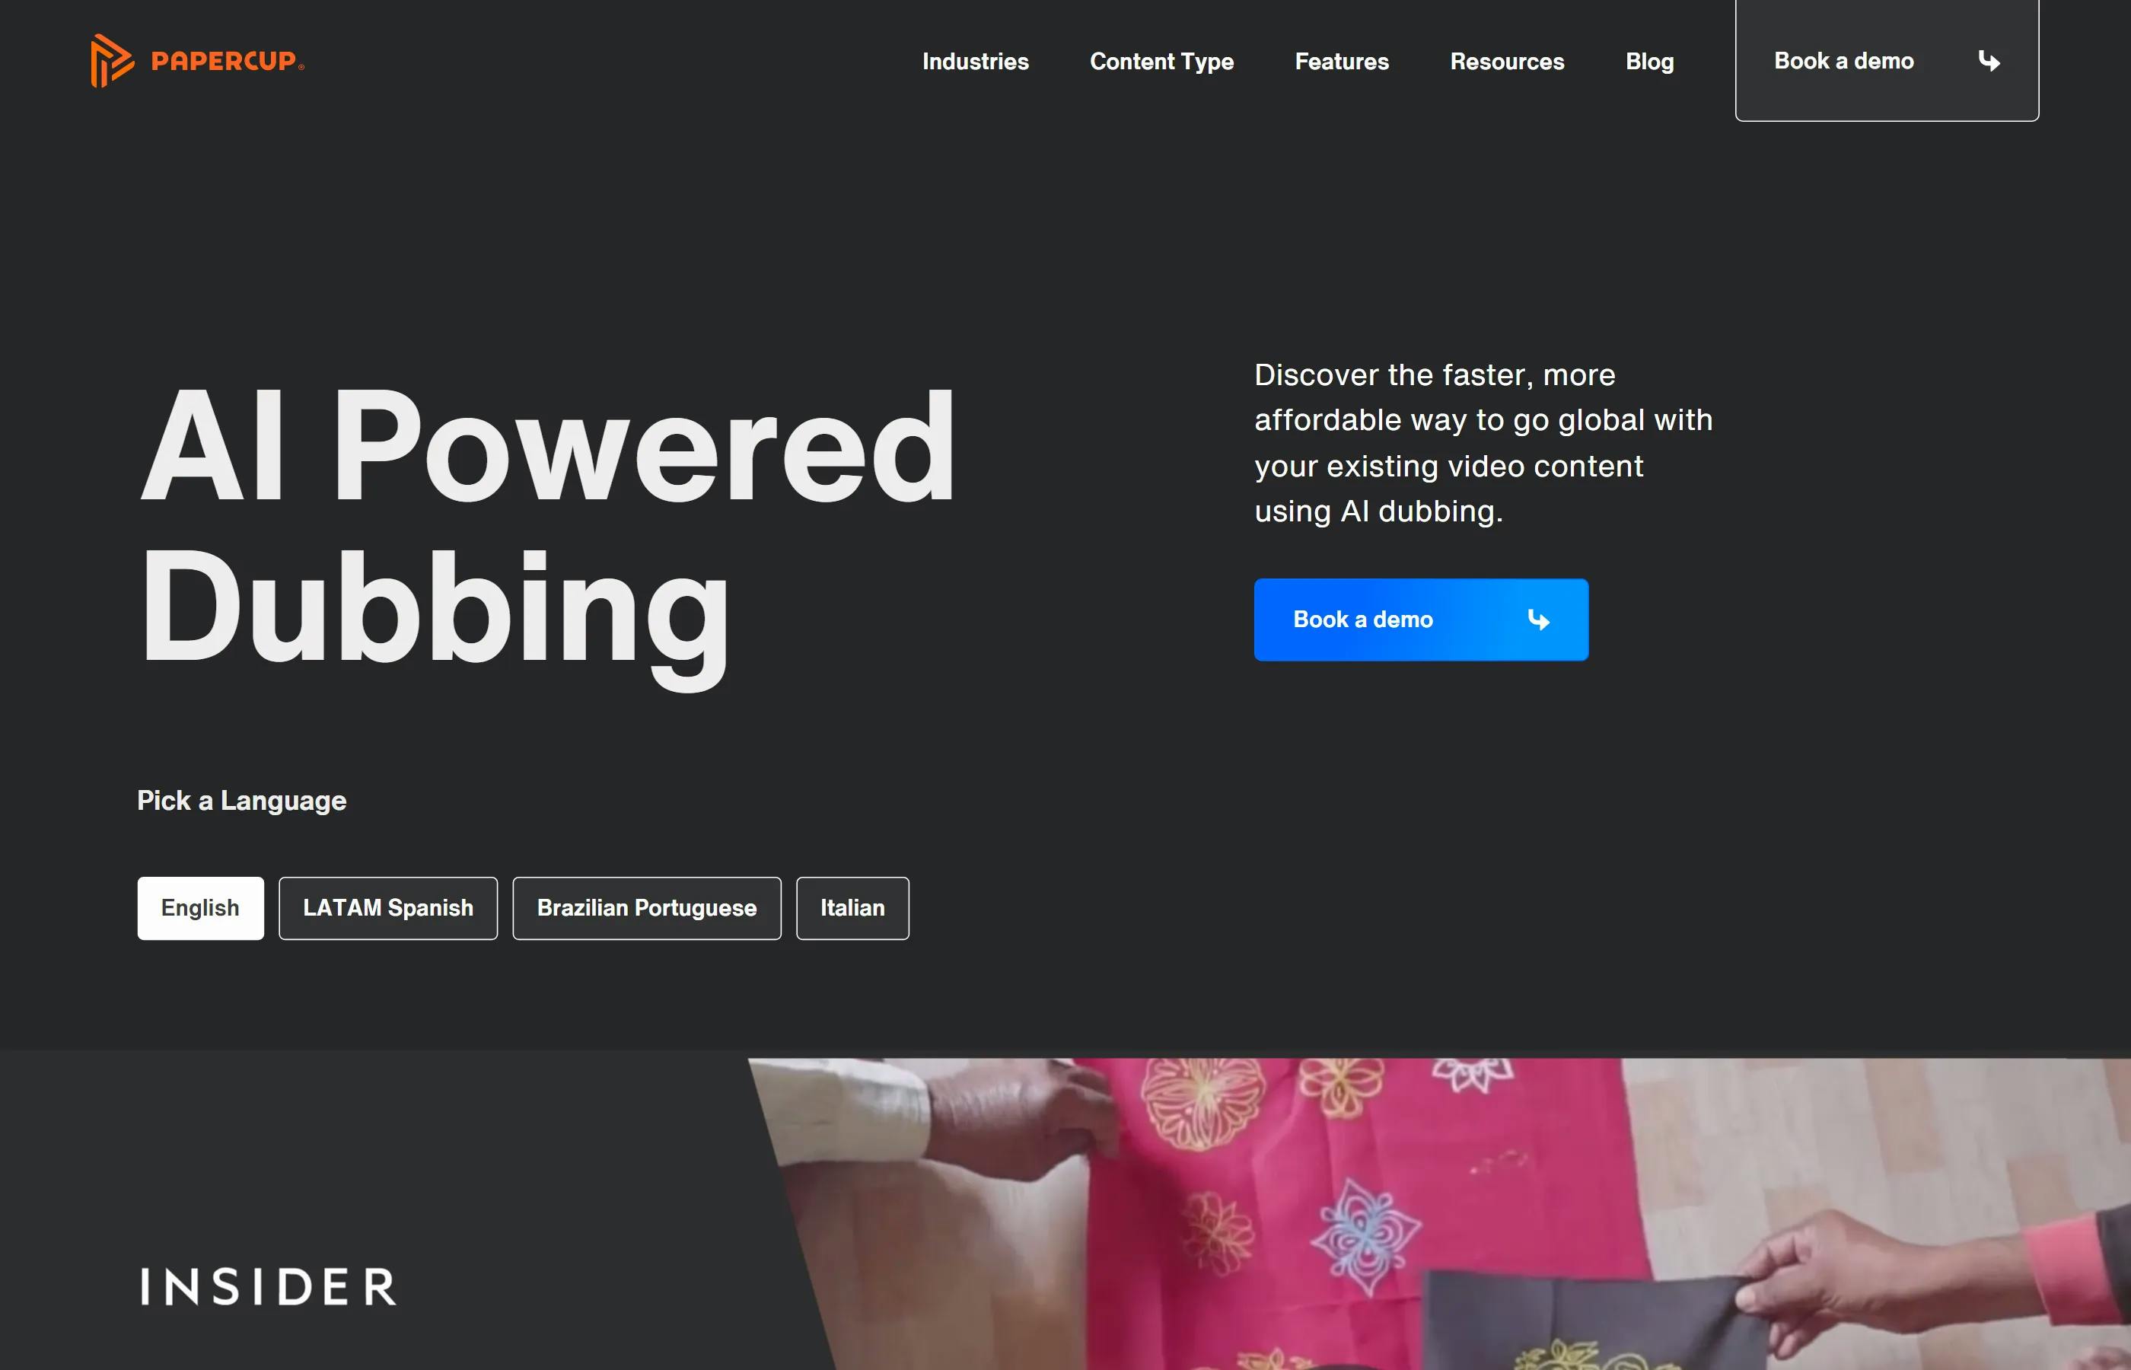2131x1370 pixels.
Task: Click the header Book a demo button
Action: click(1887, 60)
